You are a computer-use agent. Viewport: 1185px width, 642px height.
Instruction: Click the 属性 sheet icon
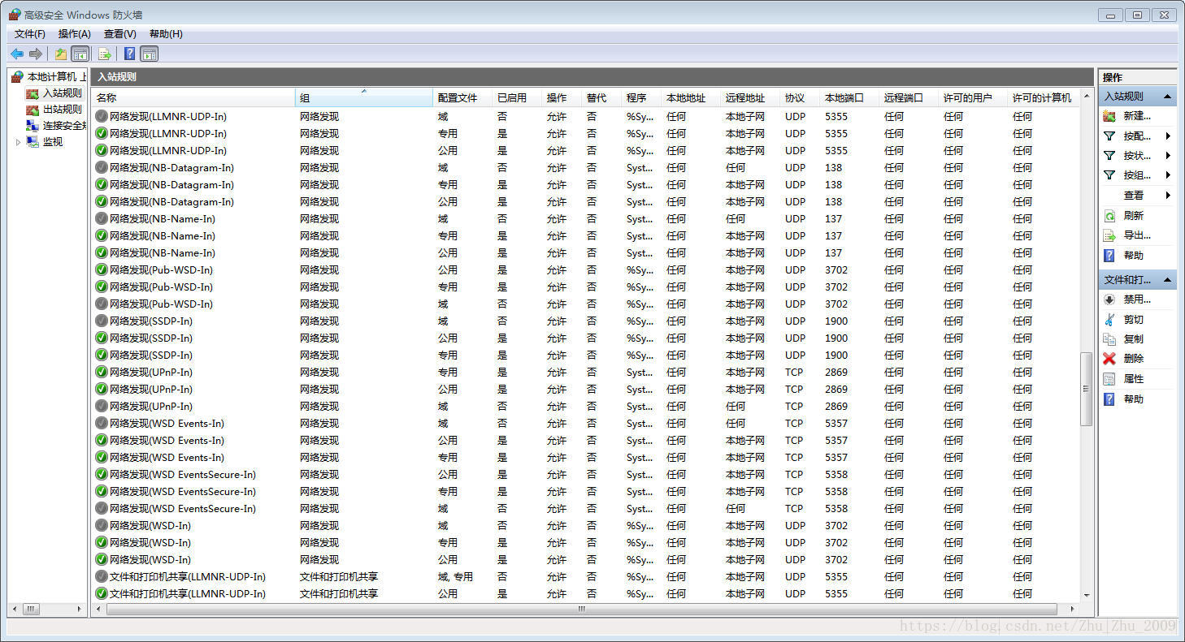[x=1109, y=379]
